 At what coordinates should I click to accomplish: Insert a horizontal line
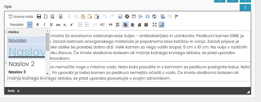(x=141, y=16)
